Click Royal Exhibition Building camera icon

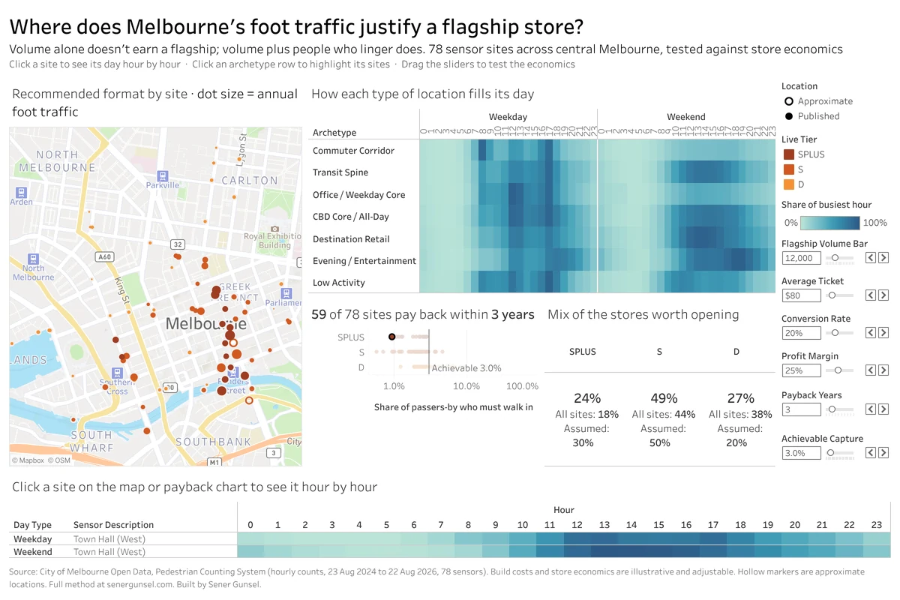[x=274, y=228]
